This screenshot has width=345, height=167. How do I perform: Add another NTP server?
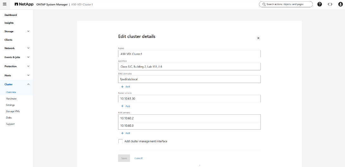point(125,133)
